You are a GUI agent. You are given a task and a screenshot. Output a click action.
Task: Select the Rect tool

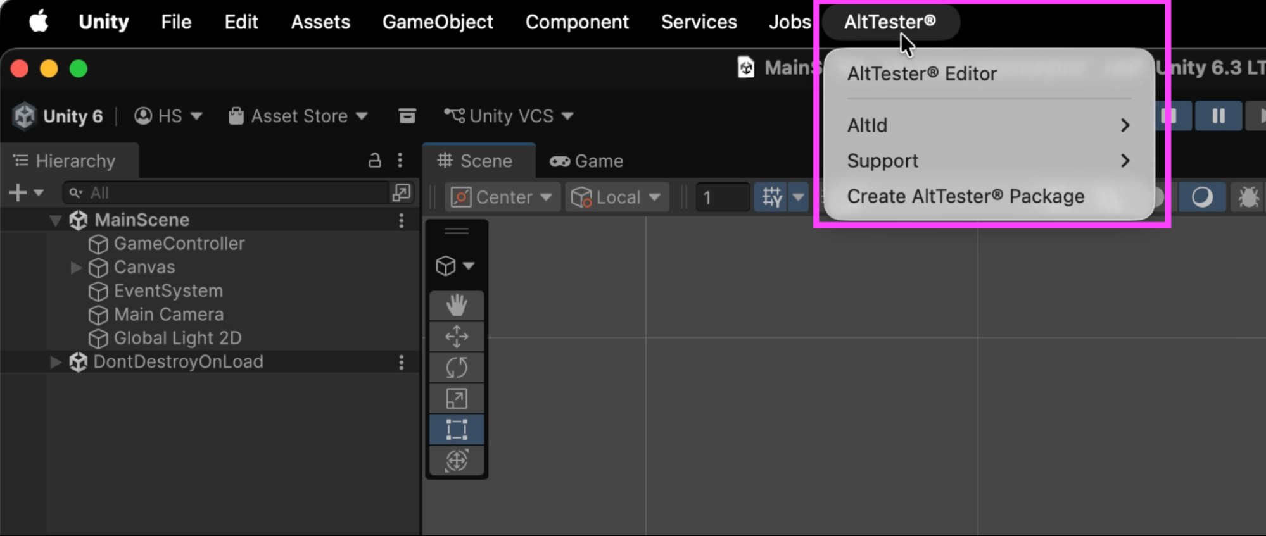[457, 430]
